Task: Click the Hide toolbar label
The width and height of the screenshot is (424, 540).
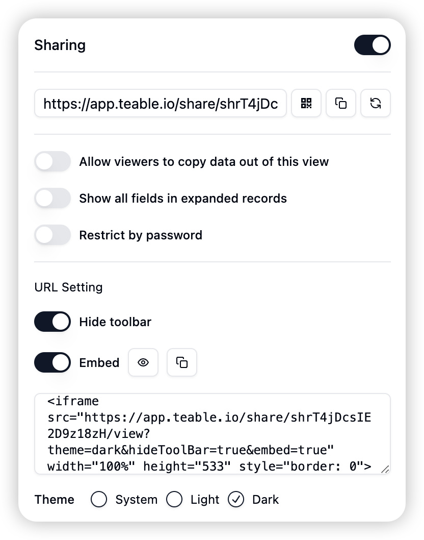Action: 115,322
